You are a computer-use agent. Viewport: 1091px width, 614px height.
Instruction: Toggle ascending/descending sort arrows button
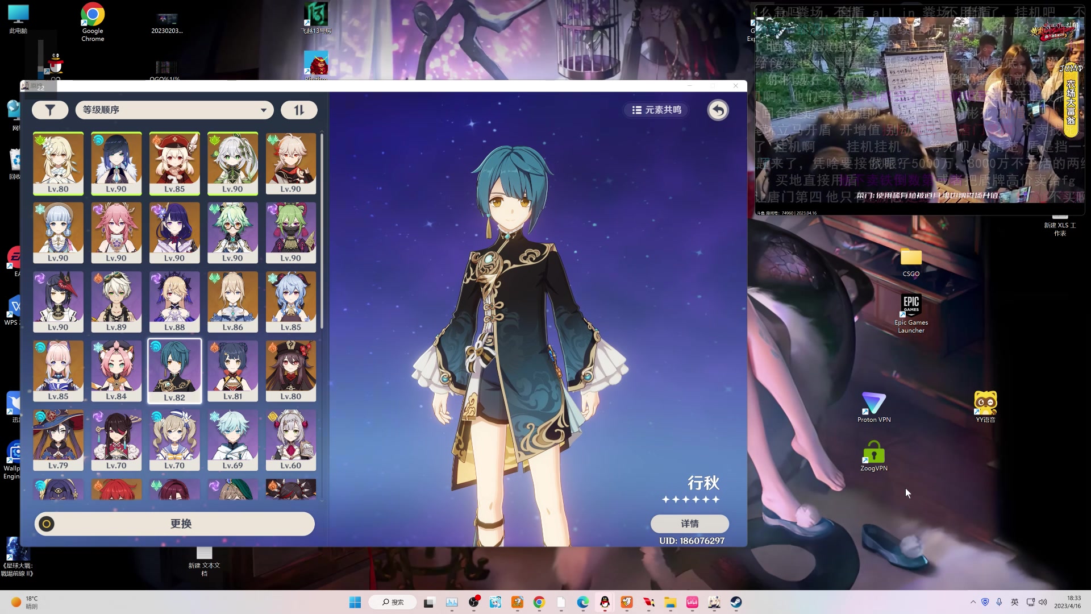coord(299,110)
